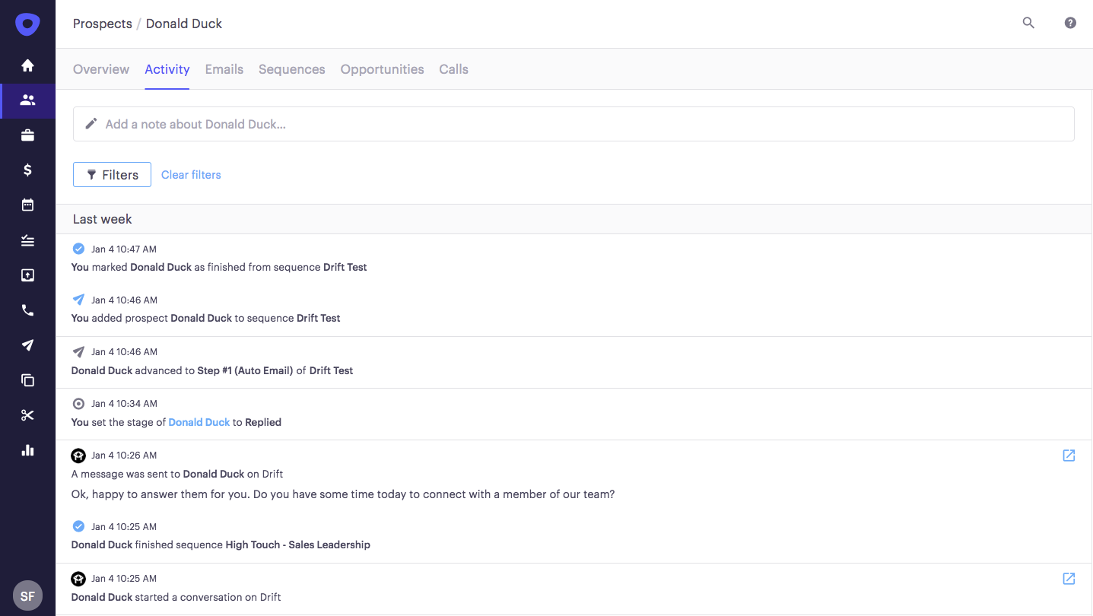The height and width of the screenshot is (616, 1093).
Task: Switch to the Overview tab
Action: pyautogui.click(x=101, y=69)
